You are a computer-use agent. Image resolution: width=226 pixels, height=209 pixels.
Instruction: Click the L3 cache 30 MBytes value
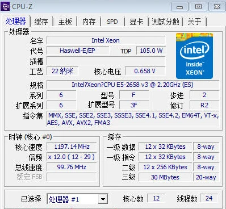coord(165,177)
